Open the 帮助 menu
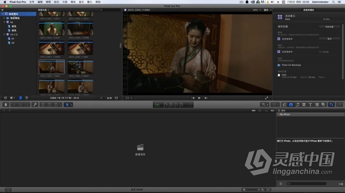Screen dimensions: 345x193 pyautogui.click(x=98, y=2)
